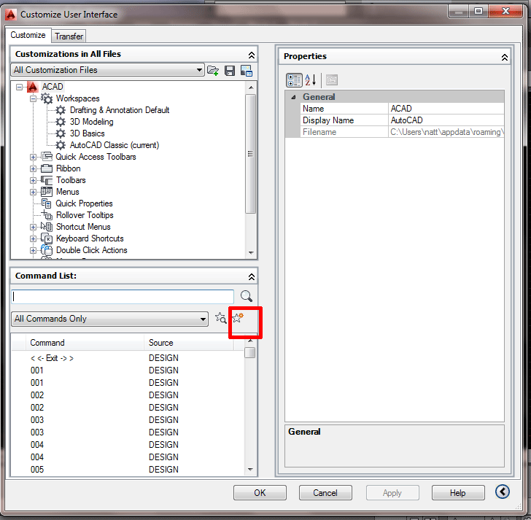Select Drafting & Annotation Default workspace
Viewport: 531px width, 520px height.
tap(119, 110)
